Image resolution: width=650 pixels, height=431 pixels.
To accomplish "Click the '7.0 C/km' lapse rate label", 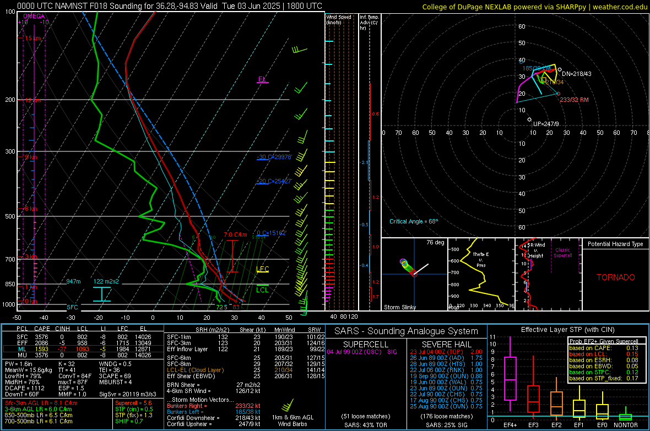I will pyautogui.click(x=235, y=234).
